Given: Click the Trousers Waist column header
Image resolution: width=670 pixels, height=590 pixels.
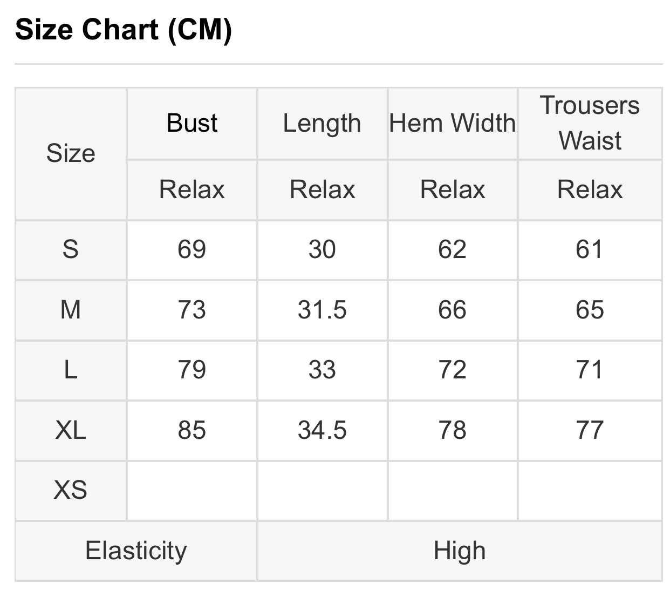Looking at the screenshot, I should pyautogui.click(x=590, y=123).
